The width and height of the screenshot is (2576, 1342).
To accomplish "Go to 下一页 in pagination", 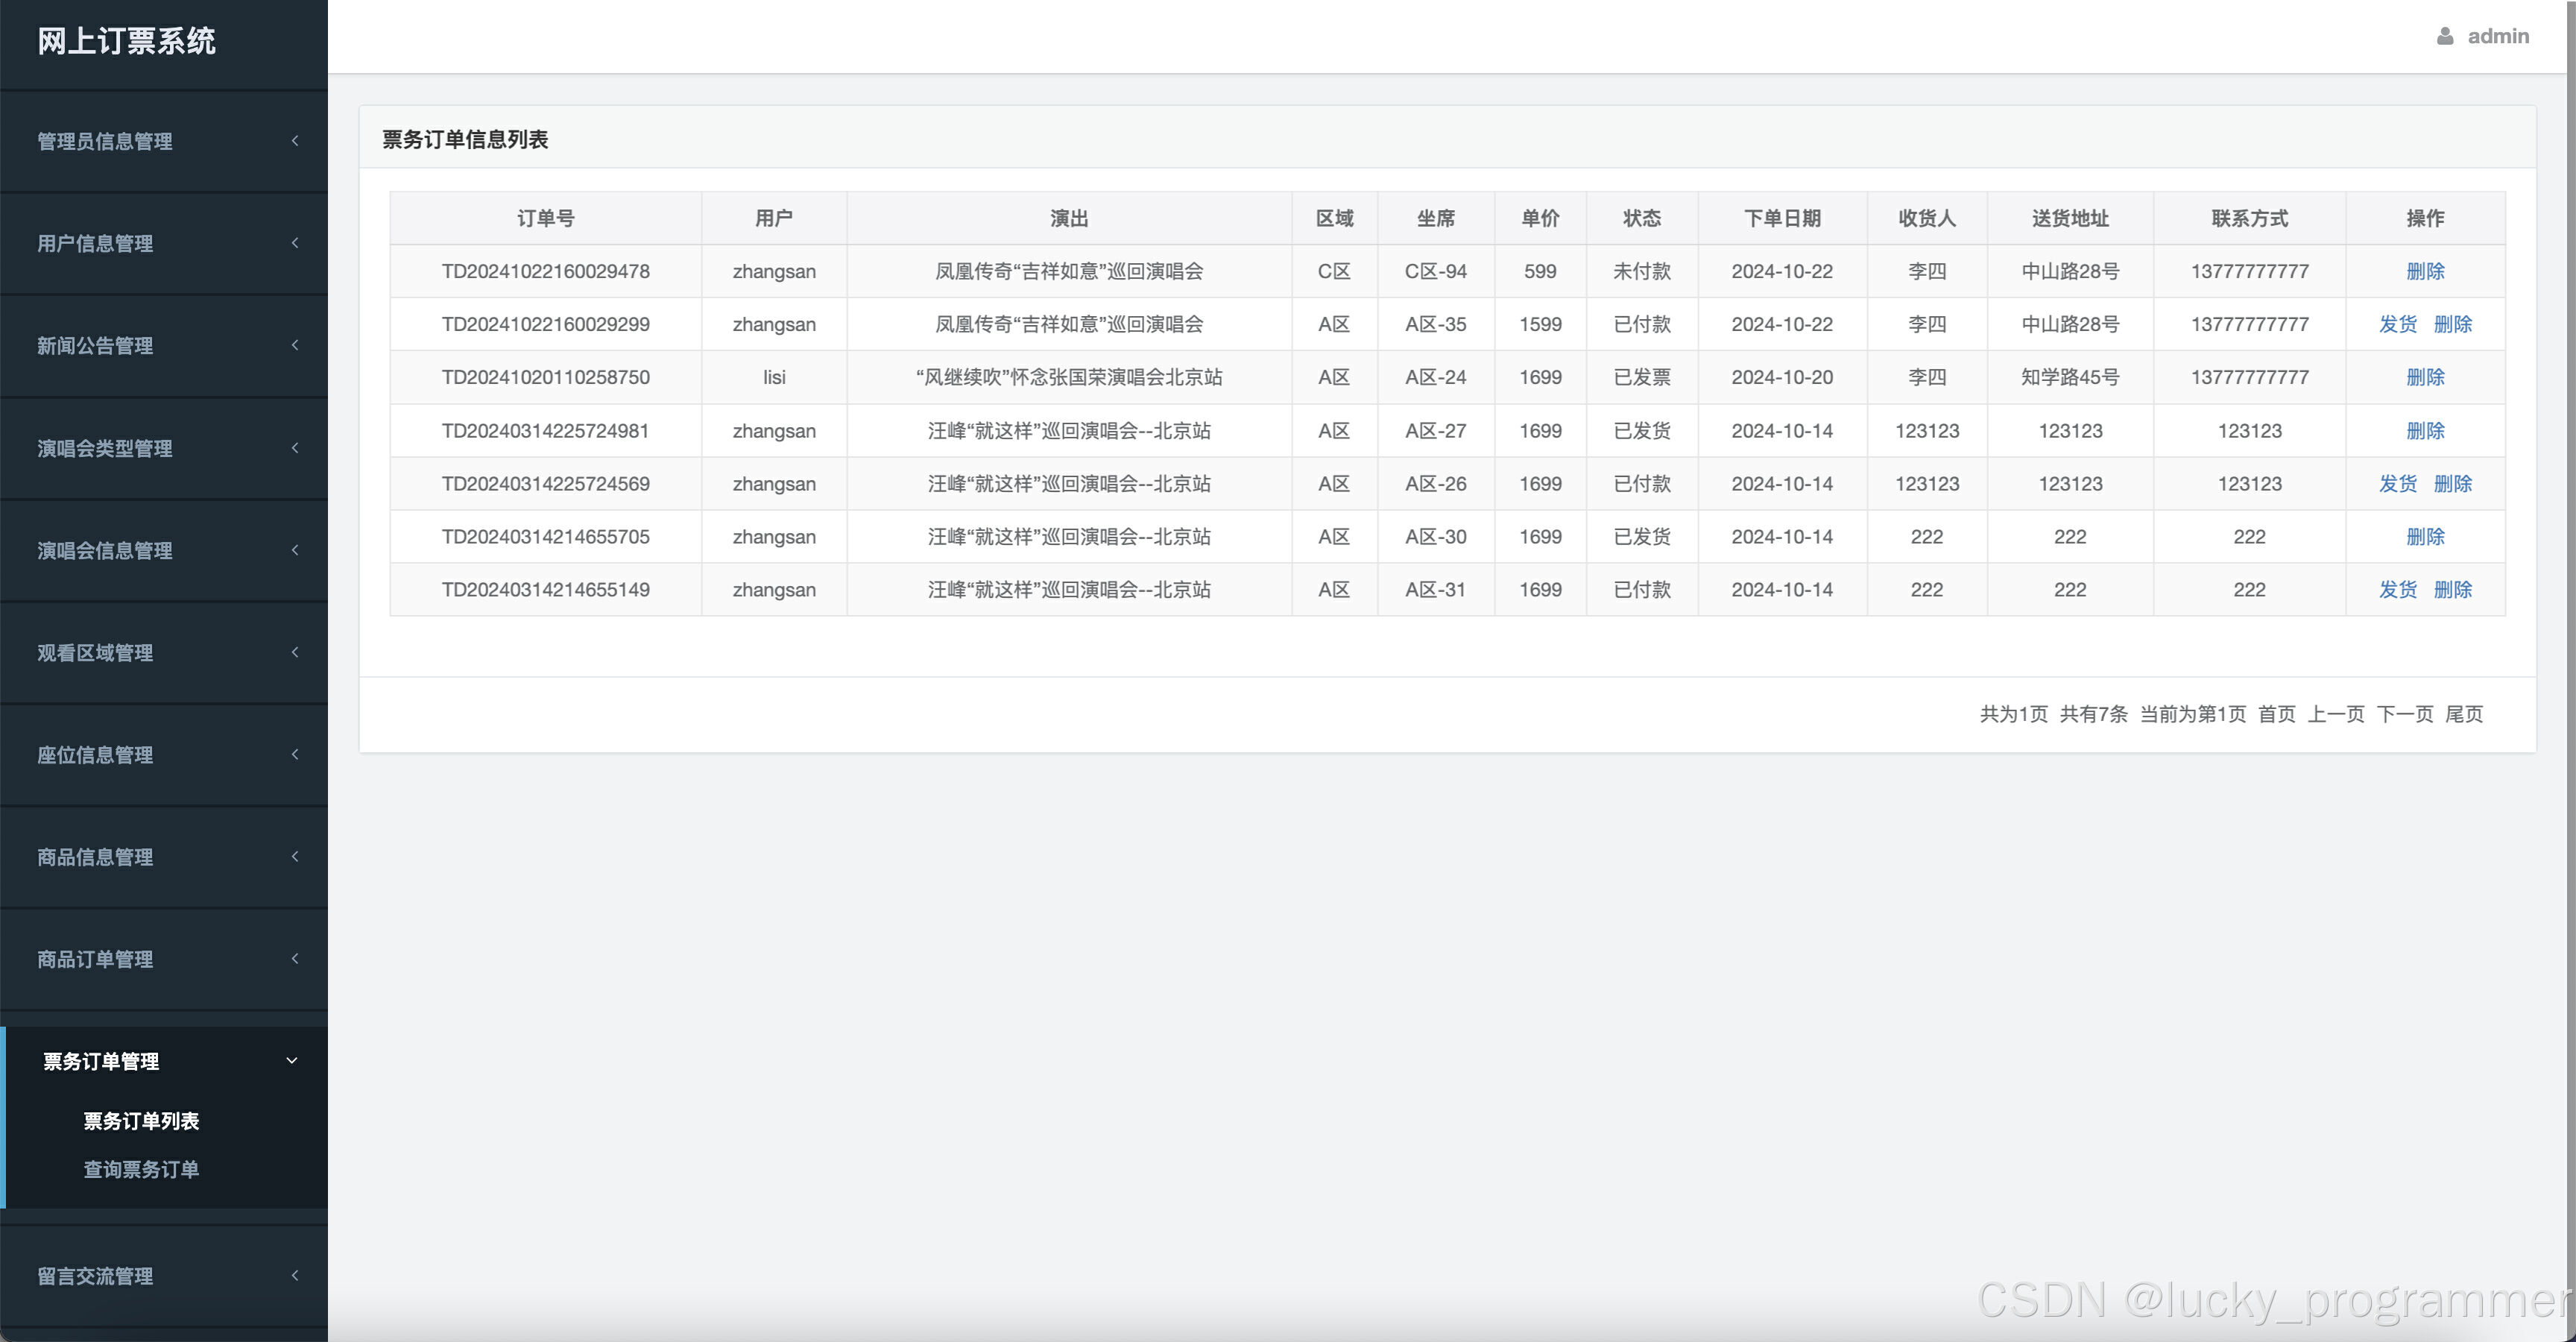I will [x=2404, y=714].
